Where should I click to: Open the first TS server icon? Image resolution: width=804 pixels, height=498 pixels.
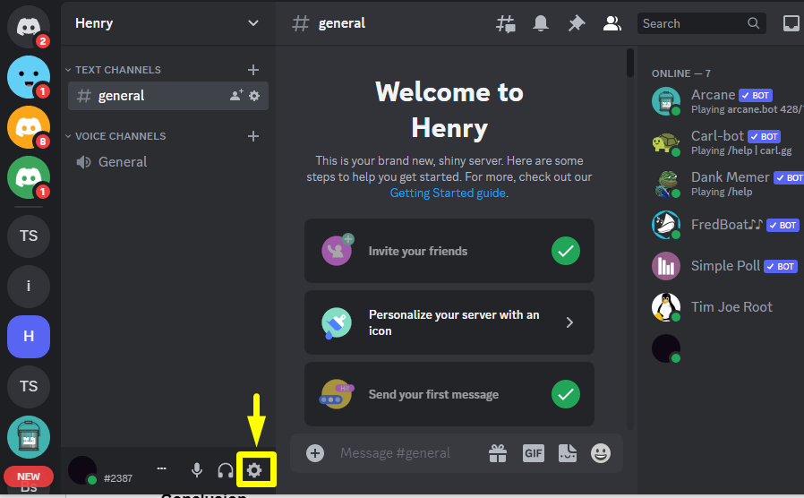click(28, 236)
